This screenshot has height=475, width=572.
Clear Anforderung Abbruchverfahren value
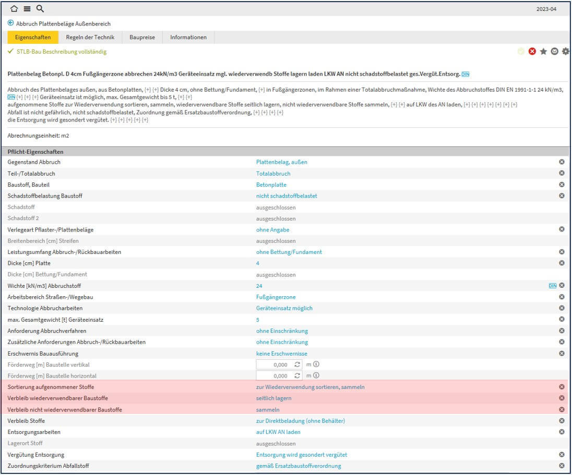562,331
